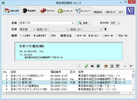Select the row 日本ソフトインフラ研究センター
Screen dimensions: 137x100
click(x=67, y=76)
